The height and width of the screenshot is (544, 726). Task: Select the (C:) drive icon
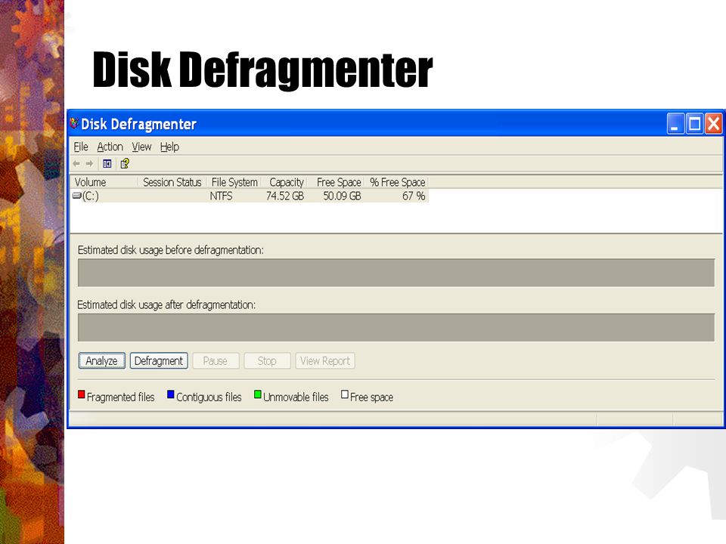(x=77, y=196)
